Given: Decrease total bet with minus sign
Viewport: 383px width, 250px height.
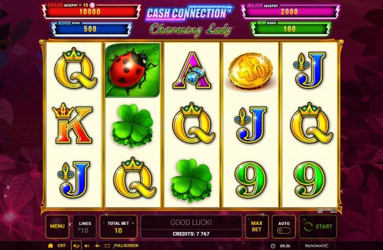Looking at the screenshot, I should (103, 223).
